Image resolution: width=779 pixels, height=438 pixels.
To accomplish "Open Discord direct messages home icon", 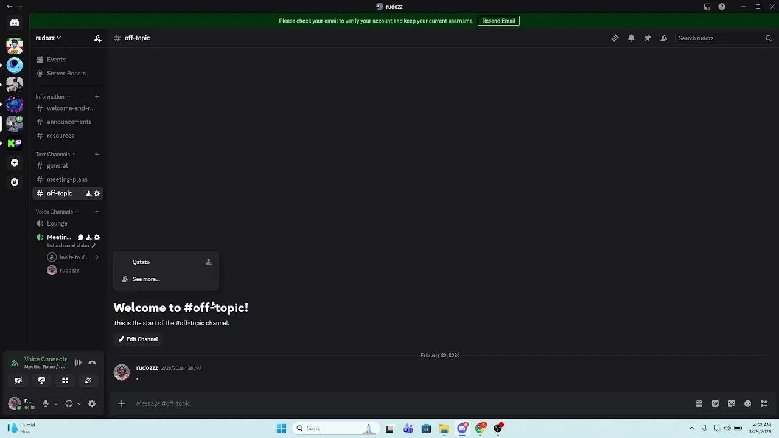I will coord(15,23).
